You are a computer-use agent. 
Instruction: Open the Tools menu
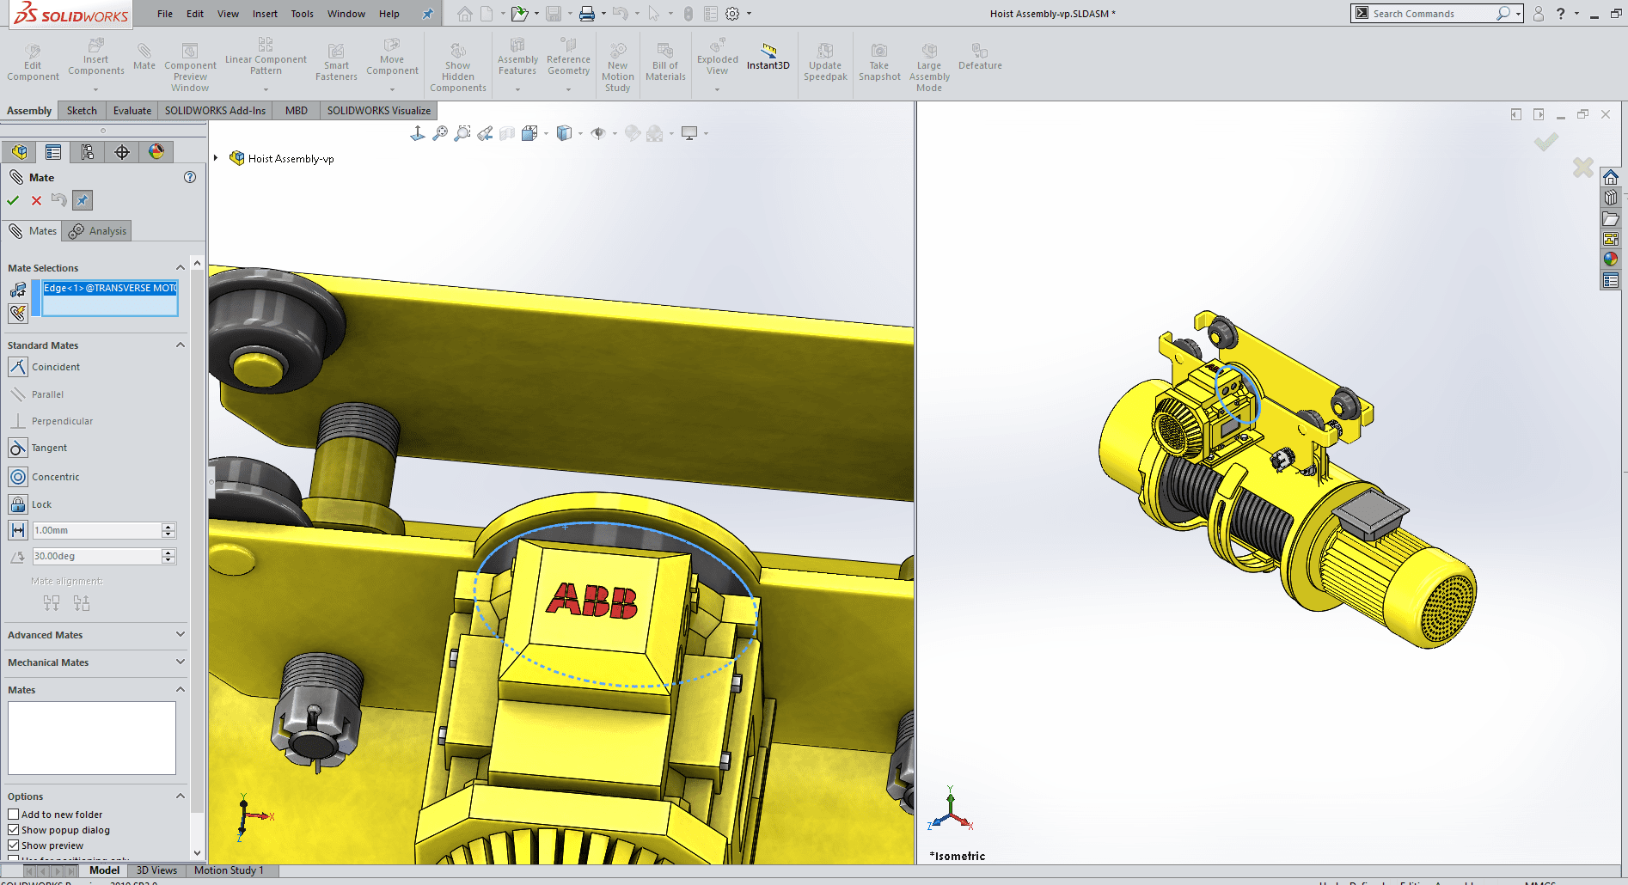(x=302, y=14)
